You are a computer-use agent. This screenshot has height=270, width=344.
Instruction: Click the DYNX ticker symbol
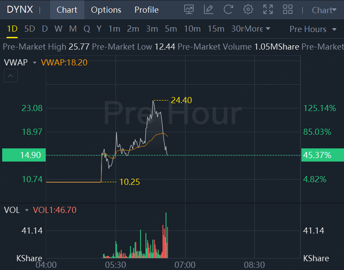click(20, 9)
